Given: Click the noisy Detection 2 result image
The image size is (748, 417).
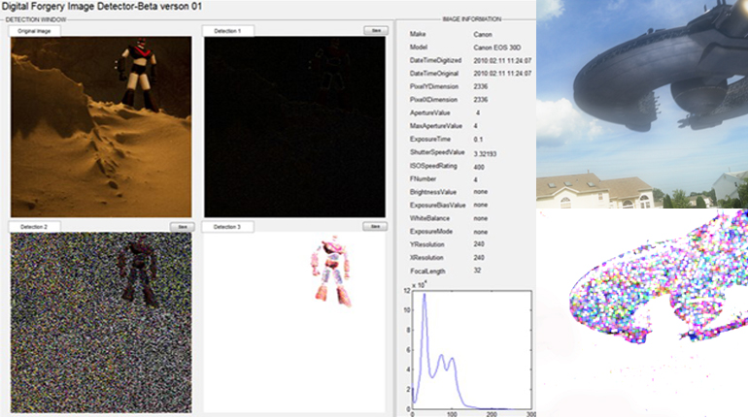Looking at the screenshot, I should click(101, 322).
